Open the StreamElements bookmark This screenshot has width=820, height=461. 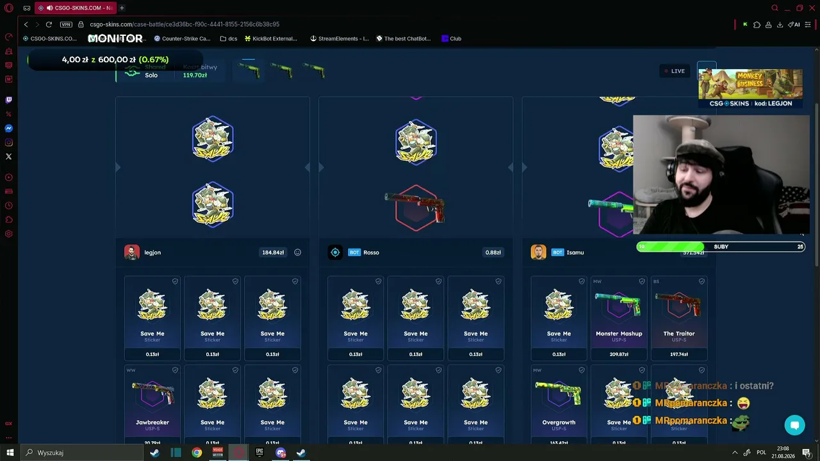[x=340, y=38]
